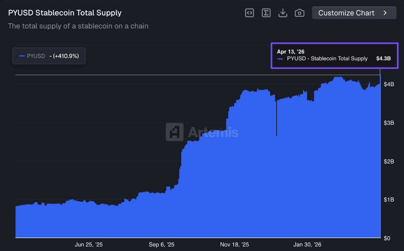404x251 pixels.
Task: Select the Jun 25, '25 axis label
Action: tap(89, 245)
